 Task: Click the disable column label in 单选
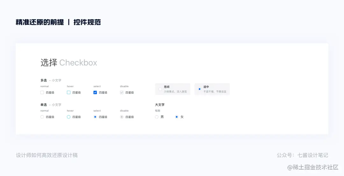(124, 111)
